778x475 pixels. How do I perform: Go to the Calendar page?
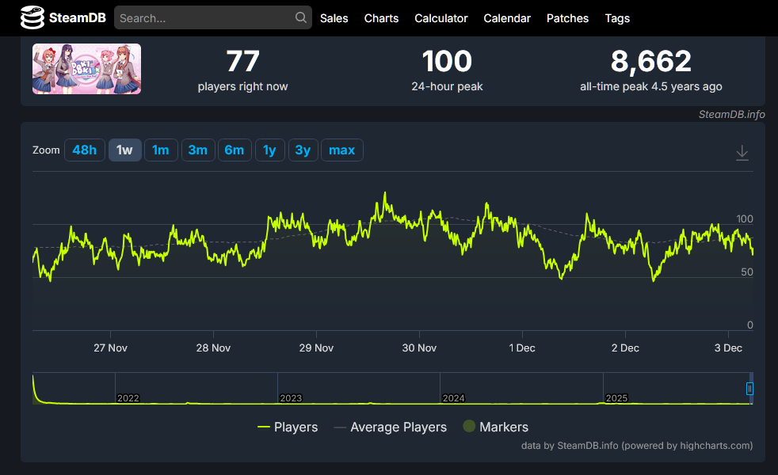507,18
